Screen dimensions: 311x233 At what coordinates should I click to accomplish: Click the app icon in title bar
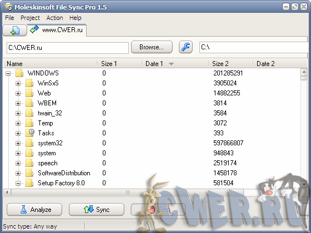8,7
